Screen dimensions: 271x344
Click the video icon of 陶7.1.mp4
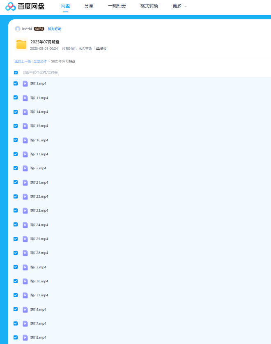25,83
